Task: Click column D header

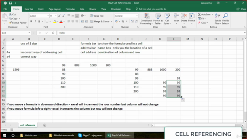Action: click(x=59, y=39)
